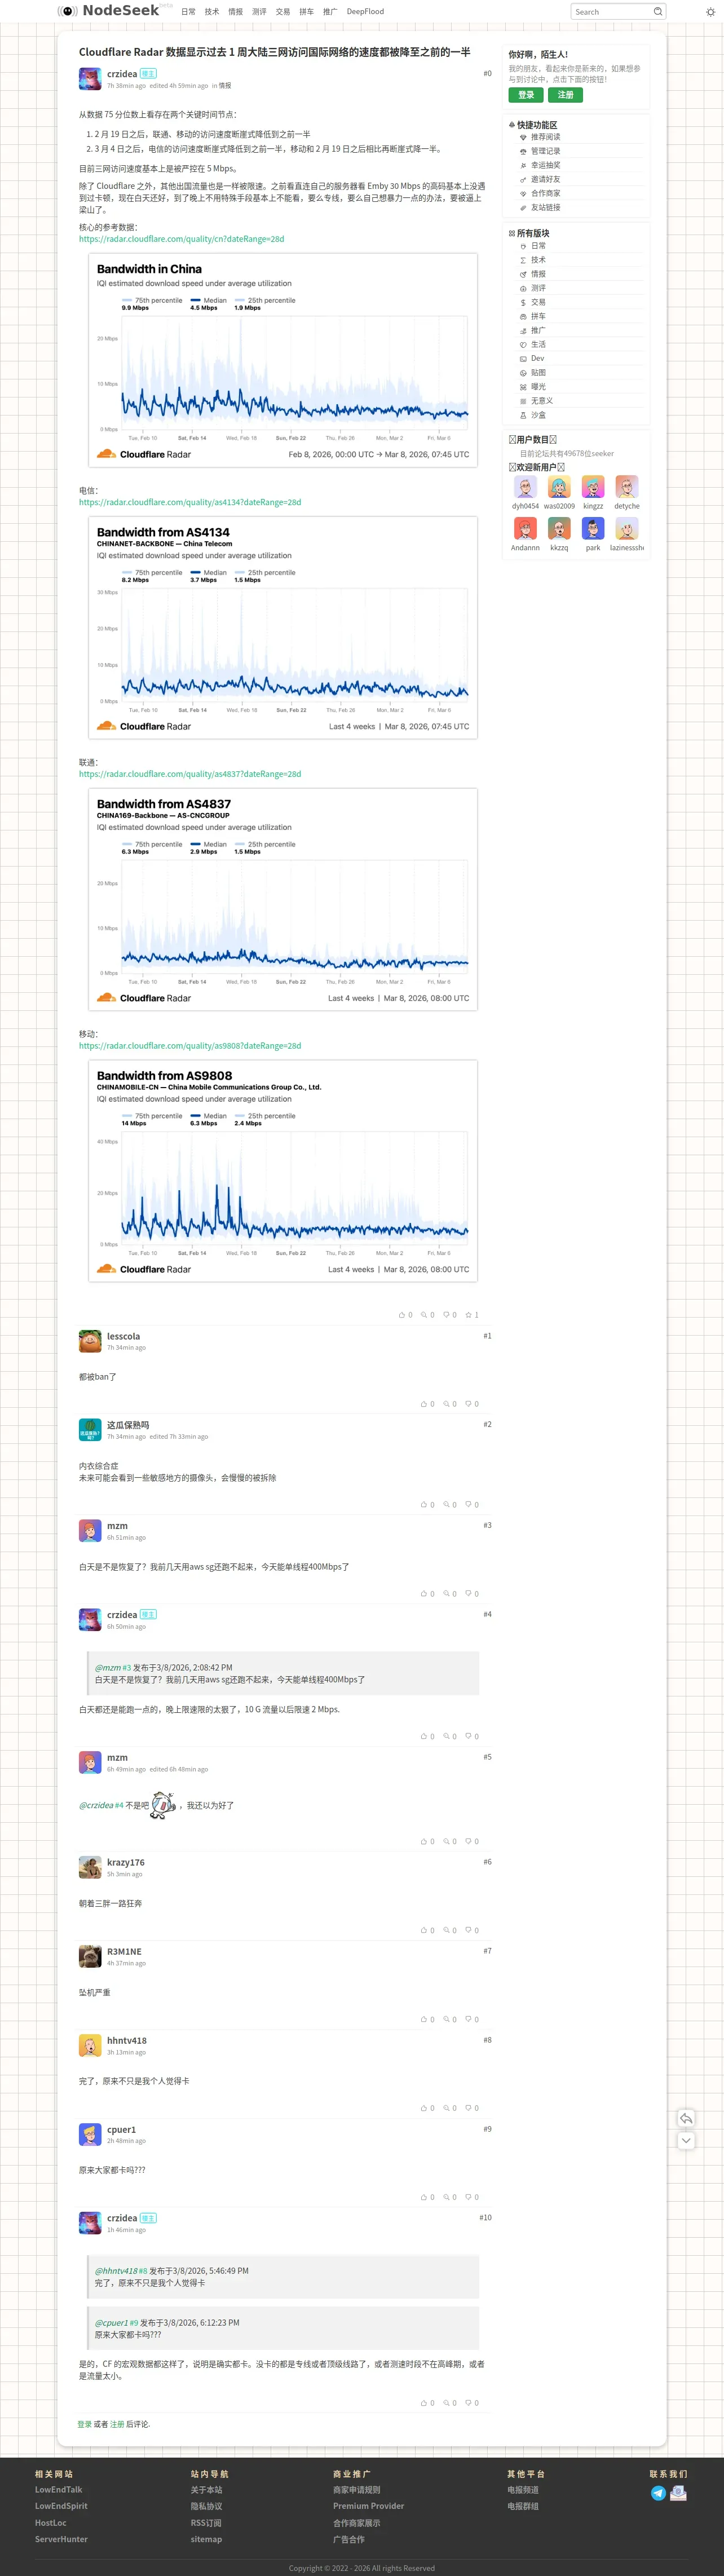The image size is (724, 2576).
Task: Open the radar.cloudflare.com cn quality link
Action: 181,239
